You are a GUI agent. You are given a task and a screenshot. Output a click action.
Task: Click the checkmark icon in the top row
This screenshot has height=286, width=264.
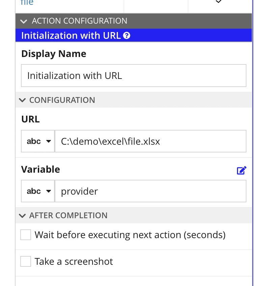click(x=218, y=1)
